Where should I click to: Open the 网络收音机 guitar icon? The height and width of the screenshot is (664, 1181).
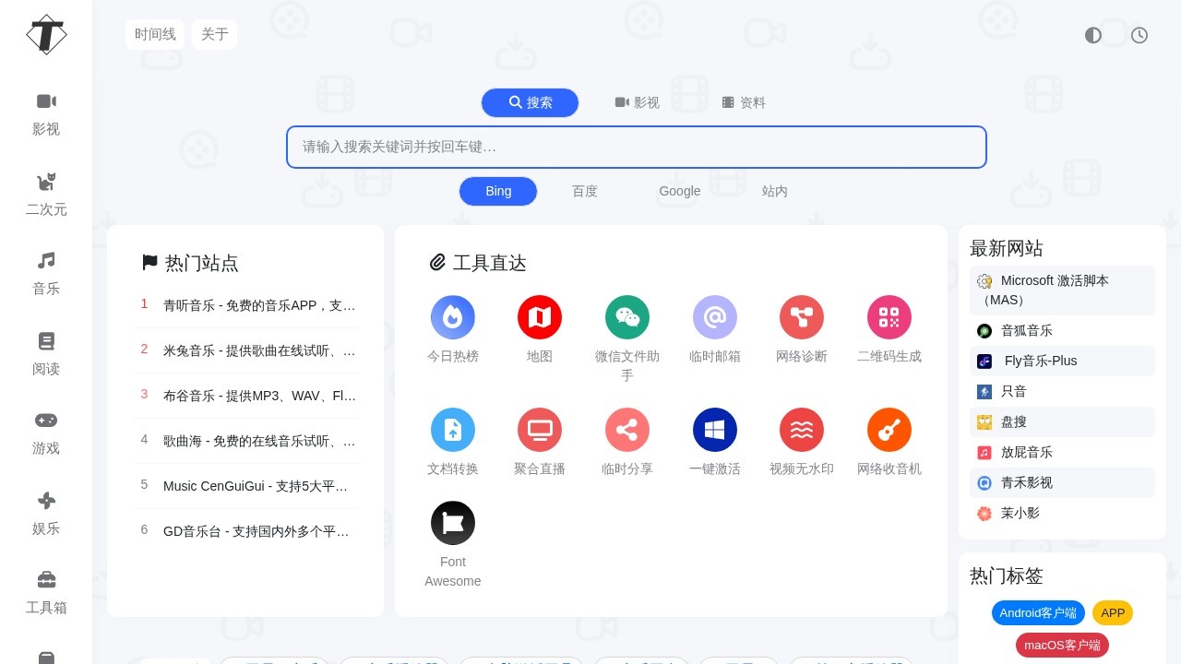[x=889, y=430]
